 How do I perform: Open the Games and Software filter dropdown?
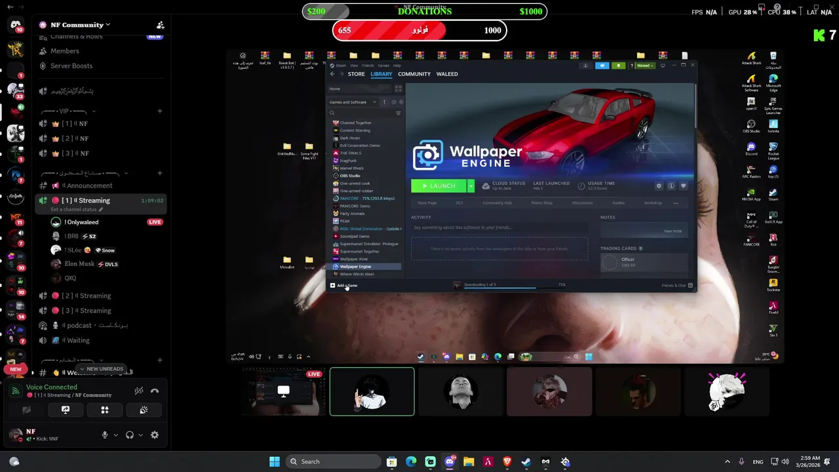click(x=353, y=102)
